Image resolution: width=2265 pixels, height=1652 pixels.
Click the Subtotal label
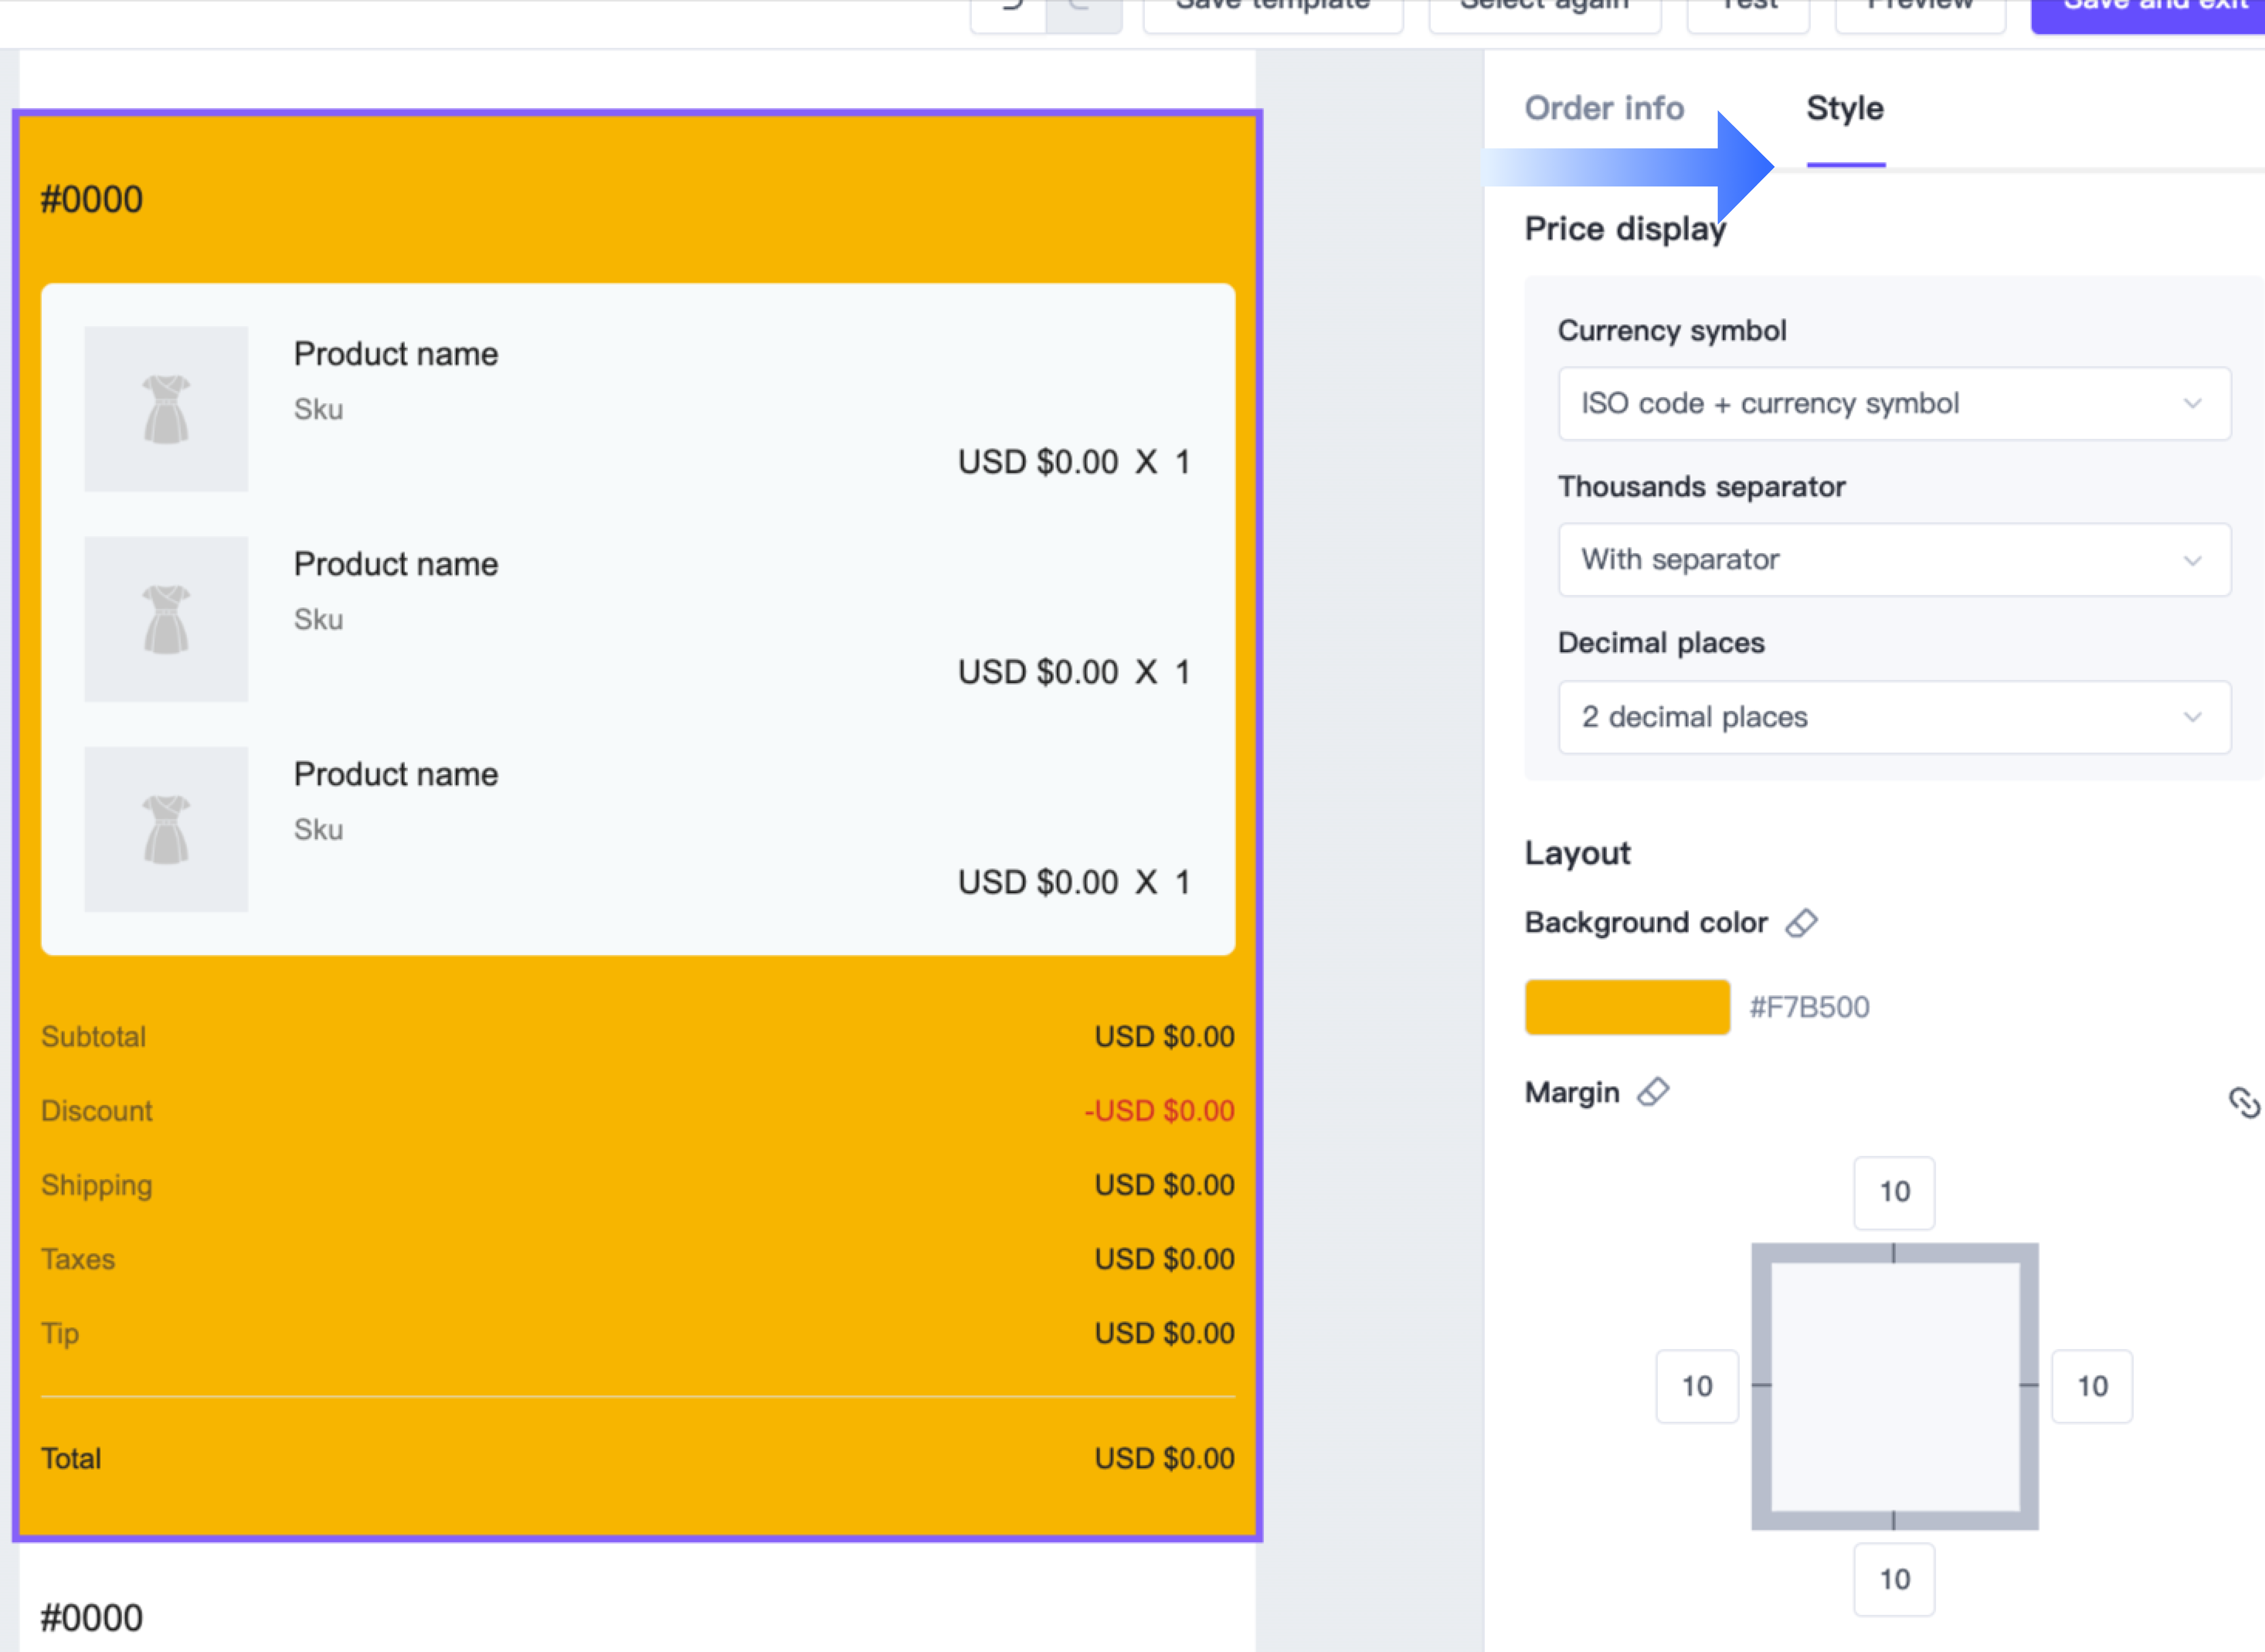pos(94,1037)
